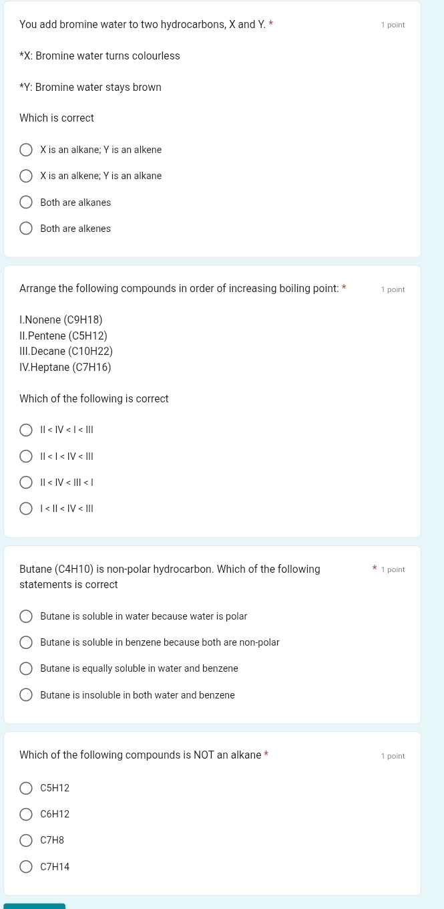Choose the C7H14 option
The image size is (444, 909).
tap(25, 867)
